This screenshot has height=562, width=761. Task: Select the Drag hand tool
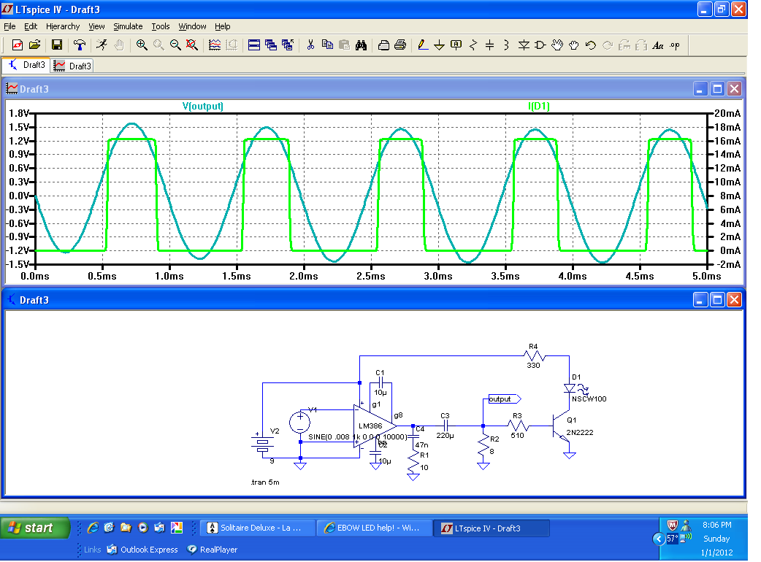[x=573, y=45]
